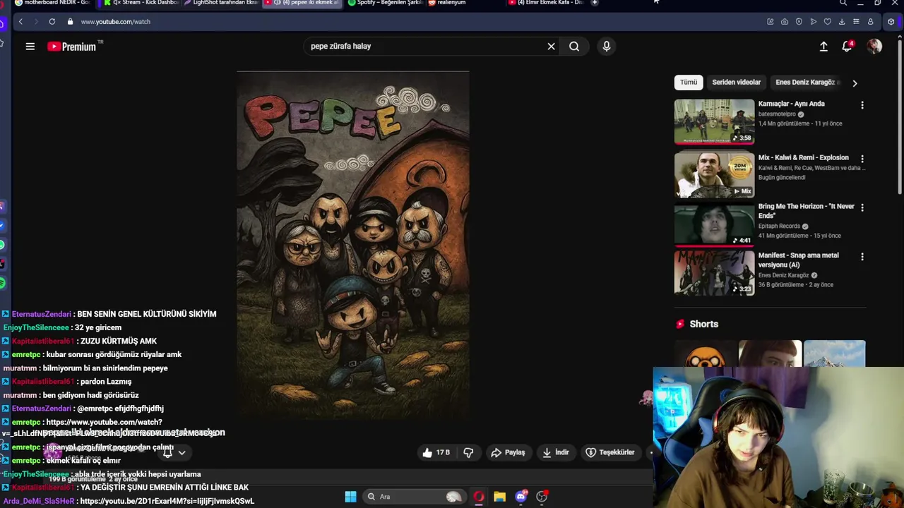Screen dimensions: 904x508
Task: Show more filter chips with right arrow
Action: click(x=855, y=83)
